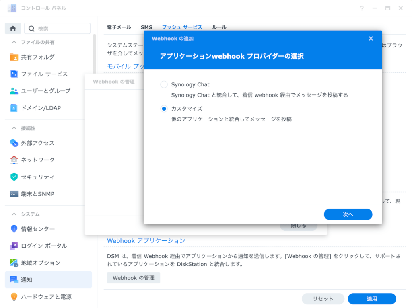The width and height of the screenshot is (412, 308).
Task: Select the カスタマイズ radio option
Action: (164, 109)
